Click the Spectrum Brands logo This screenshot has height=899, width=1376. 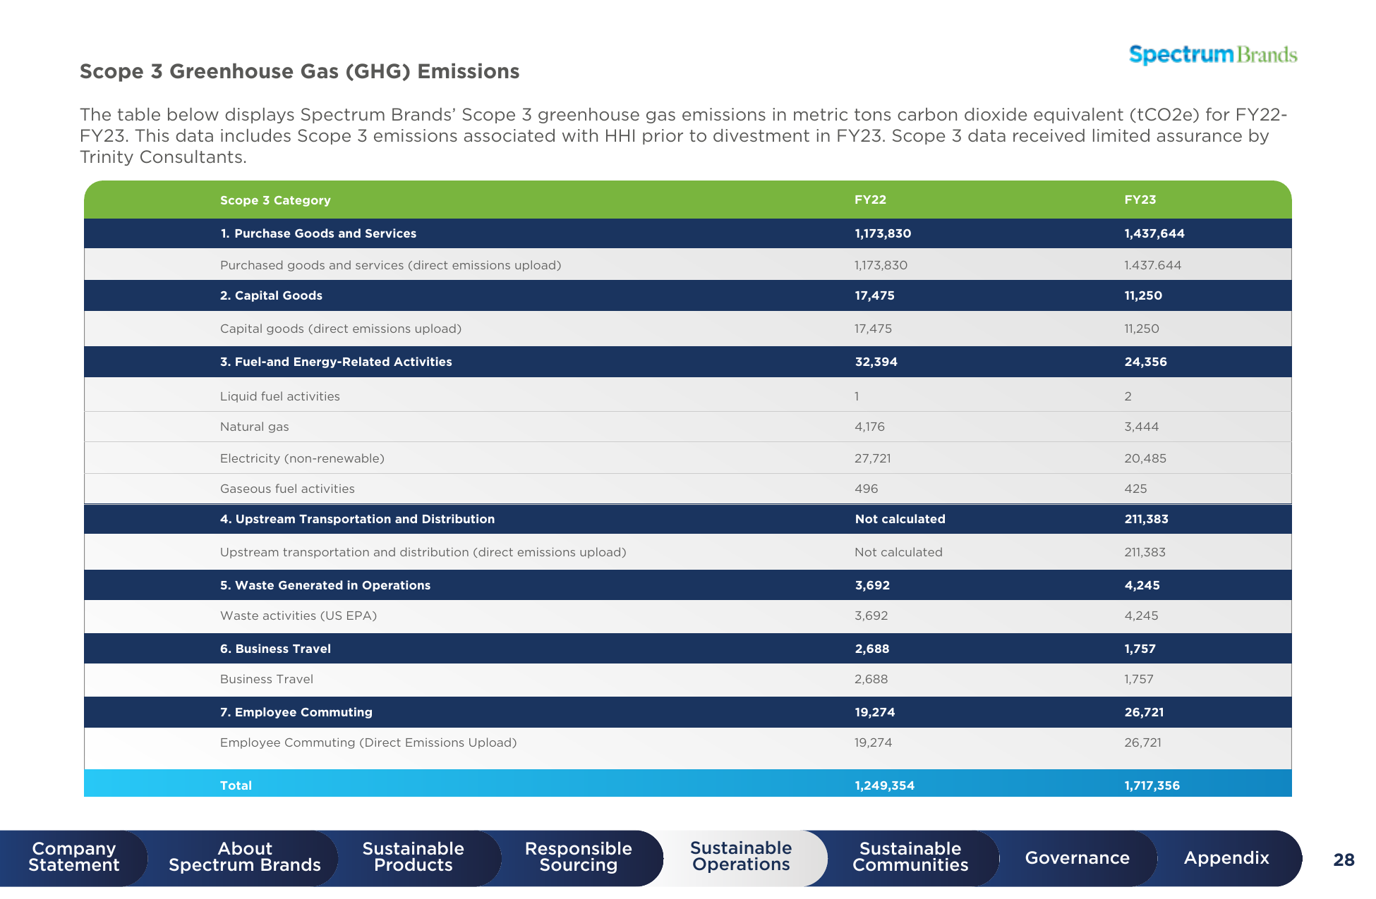1213,55
